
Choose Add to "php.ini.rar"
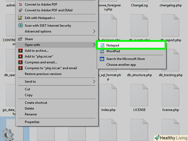[57, 57]
